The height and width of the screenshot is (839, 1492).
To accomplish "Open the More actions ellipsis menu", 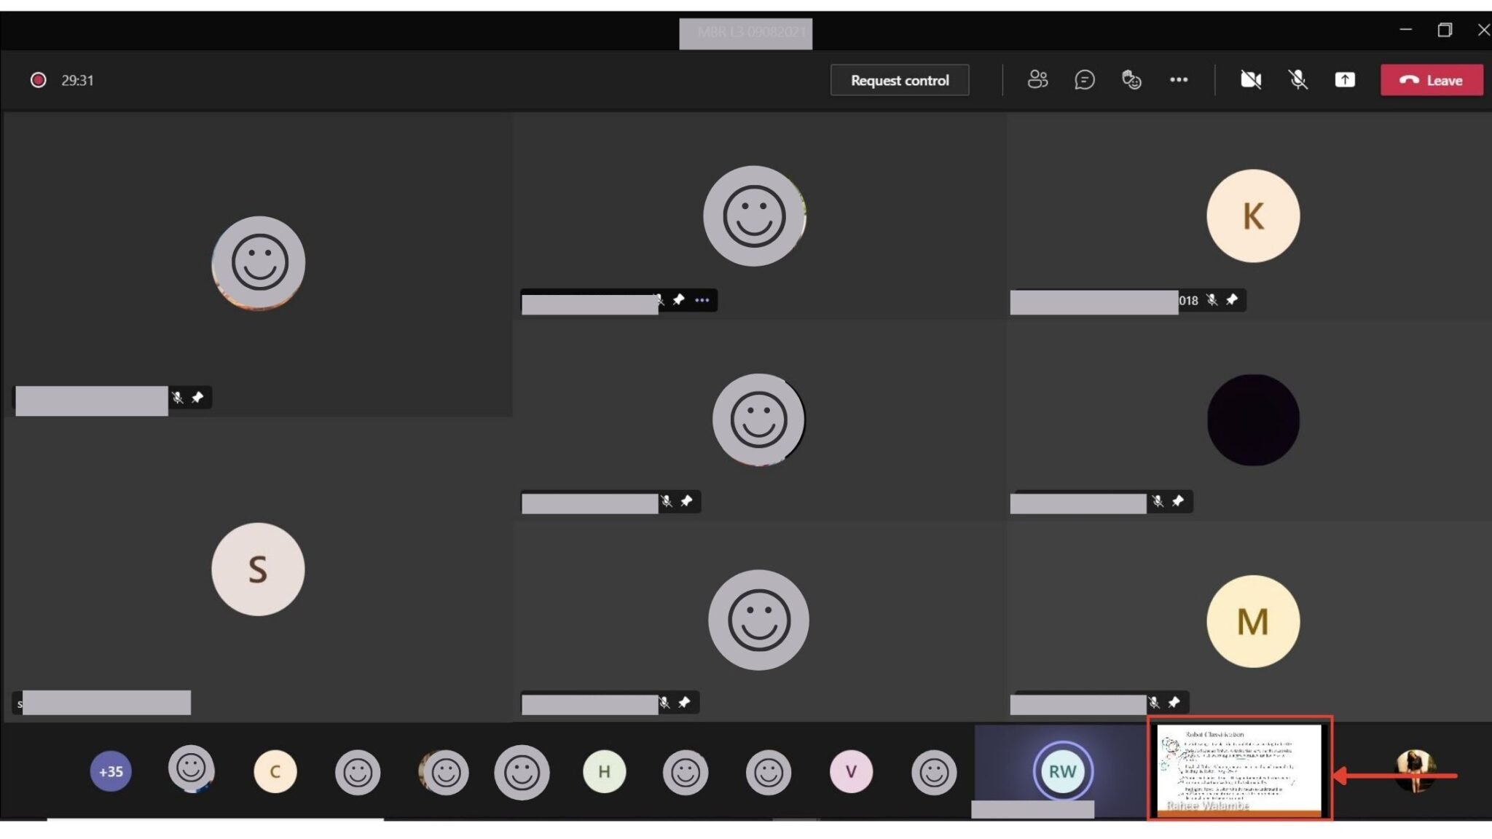I will [1178, 79].
